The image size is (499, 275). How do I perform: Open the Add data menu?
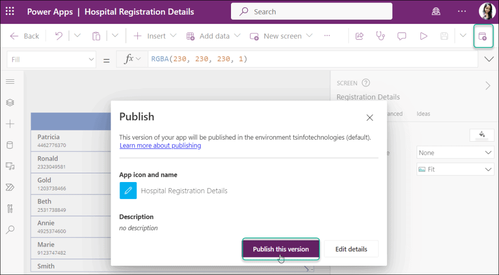[213, 36]
